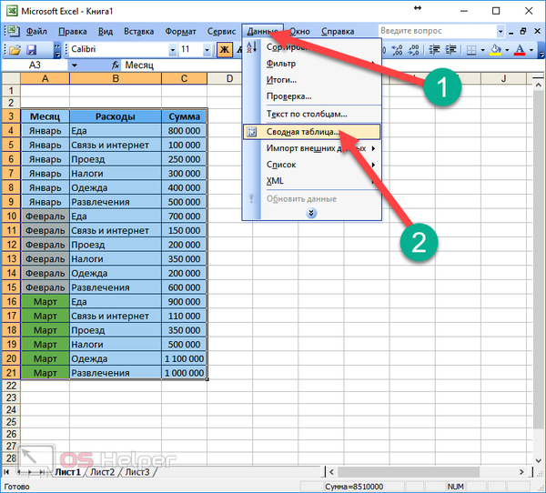Viewport: 546px width, 493px height.
Task: Click the Save floppy disk icon
Action: (32, 50)
